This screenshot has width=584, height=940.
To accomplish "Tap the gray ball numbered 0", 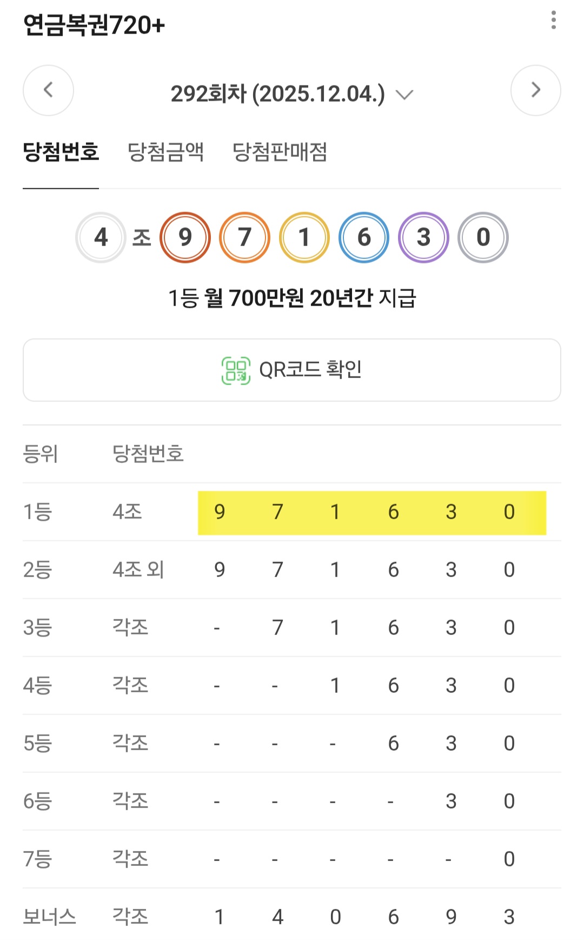I will pyautogui.click(x=483, y=237).
